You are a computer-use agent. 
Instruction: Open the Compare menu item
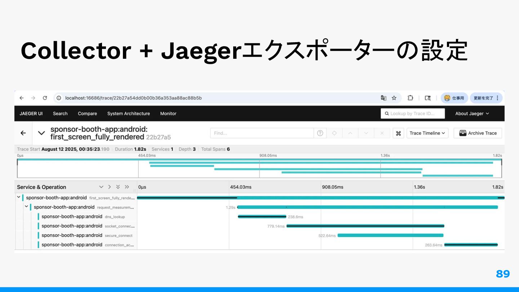tap(87, 114)
